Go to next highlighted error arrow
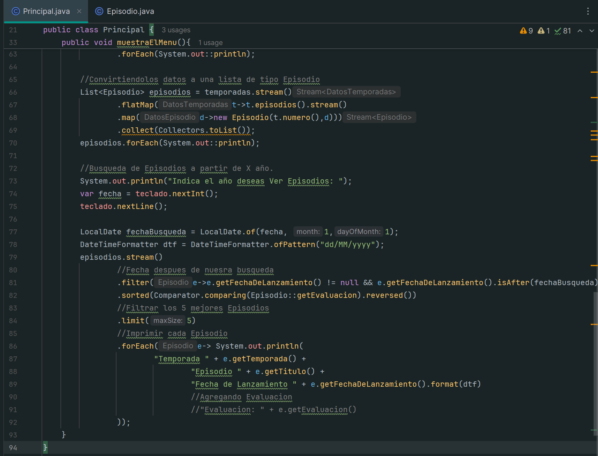 [592, 31]
